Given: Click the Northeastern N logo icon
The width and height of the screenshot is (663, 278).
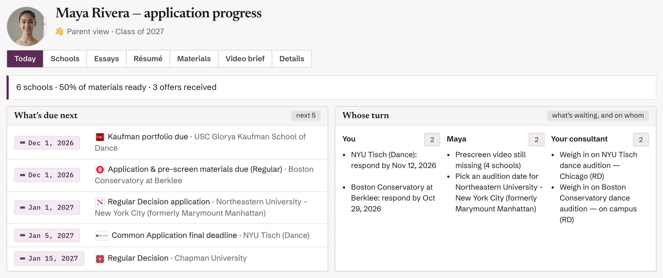Looking at the screenshot, I should click(100, 202).
